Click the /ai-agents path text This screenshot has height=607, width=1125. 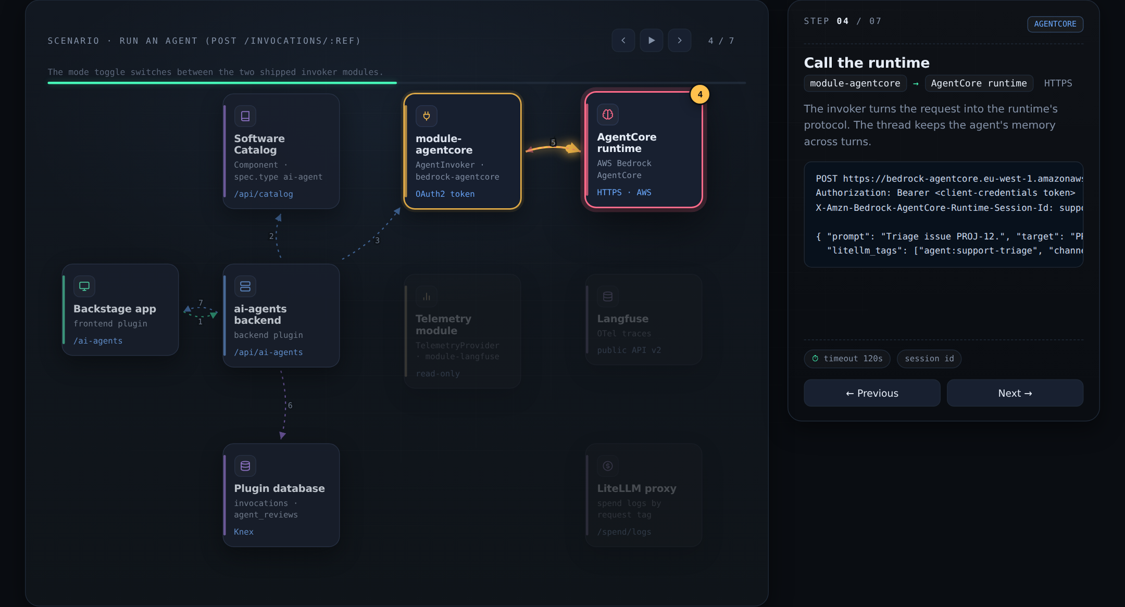(x=98, y=341)
